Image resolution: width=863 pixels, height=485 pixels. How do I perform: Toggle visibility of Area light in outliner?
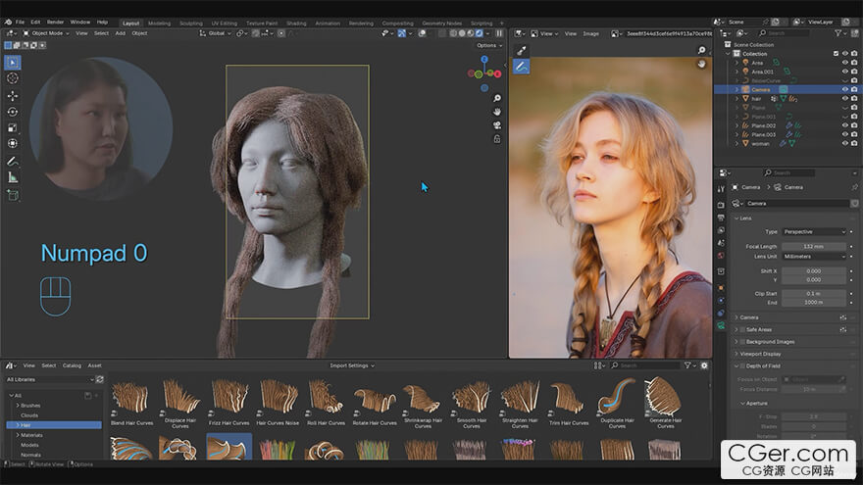(844, 63)
